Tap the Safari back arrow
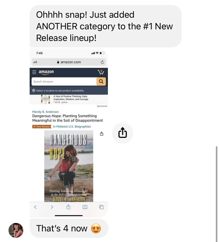The height and width of the screenshot is (242, 219). pyautogui.click(x=35, y=207)
